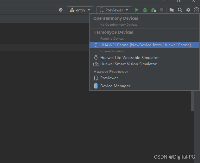The width and height of the screenshot is (200, 163).
Task: Click the 'HarmonyOS Devices' header
Action: (113, 32)
